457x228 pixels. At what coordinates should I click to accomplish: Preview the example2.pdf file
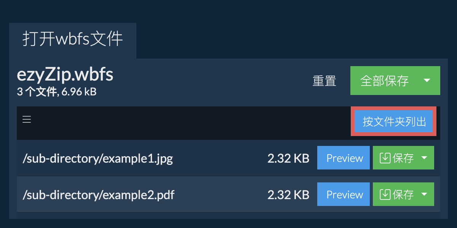[x=344, y=195]
